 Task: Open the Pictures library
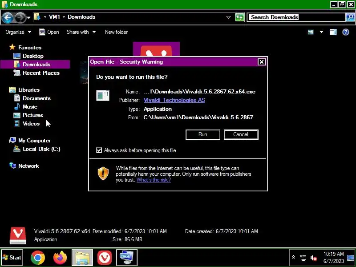[33, 115]
